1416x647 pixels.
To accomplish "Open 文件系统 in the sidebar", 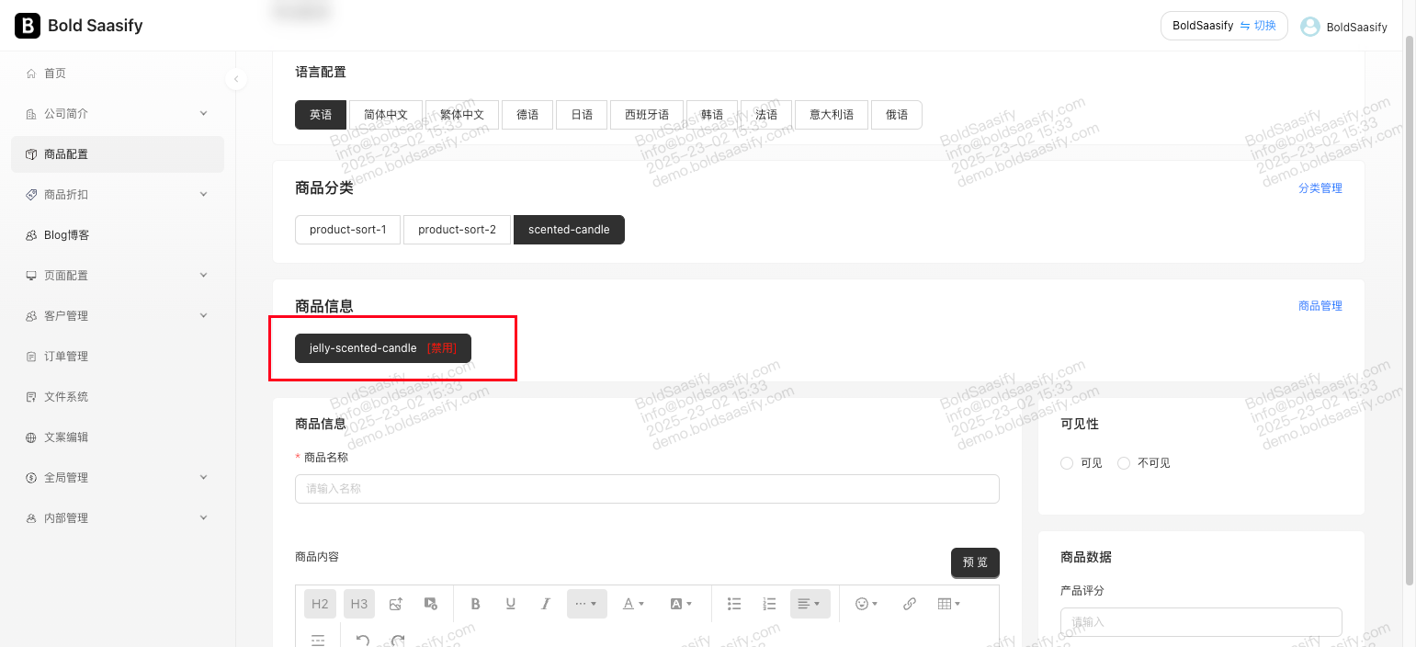I will point(118,397).
